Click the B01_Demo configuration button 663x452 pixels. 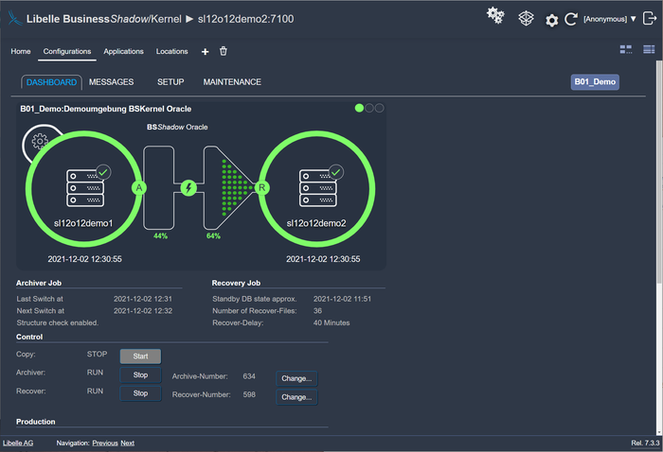pos(595,82)
